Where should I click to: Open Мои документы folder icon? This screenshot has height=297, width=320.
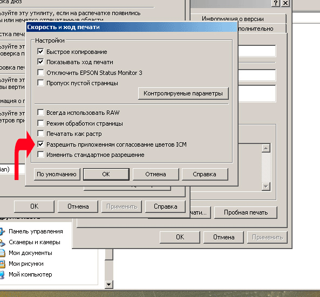pos(2,253)
